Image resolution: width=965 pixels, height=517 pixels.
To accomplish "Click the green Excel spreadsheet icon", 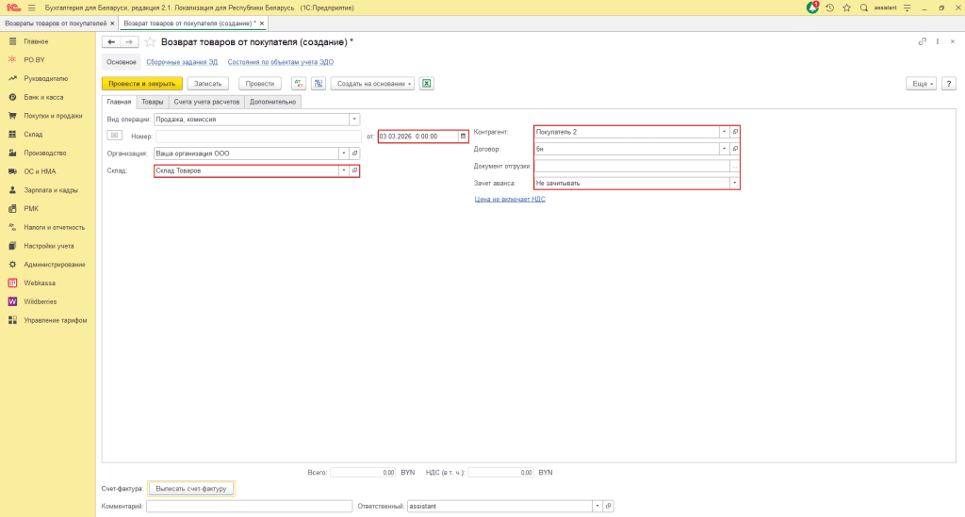I will pos(426,84).
